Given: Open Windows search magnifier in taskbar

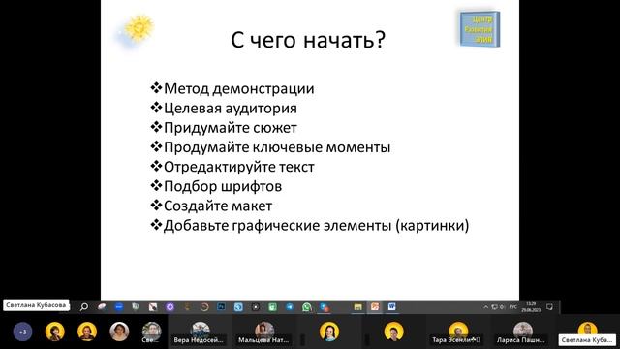Looking at the screenshot, I should 84,307.
